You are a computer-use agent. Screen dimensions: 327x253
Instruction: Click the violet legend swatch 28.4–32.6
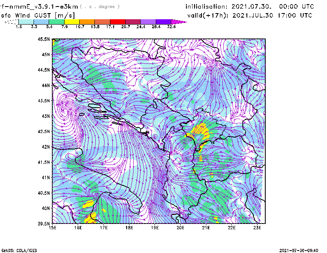pos(163,22)
